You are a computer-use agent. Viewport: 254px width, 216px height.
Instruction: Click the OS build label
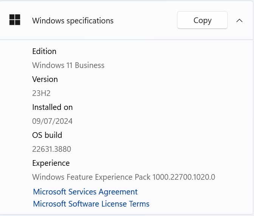click(47, 135)
